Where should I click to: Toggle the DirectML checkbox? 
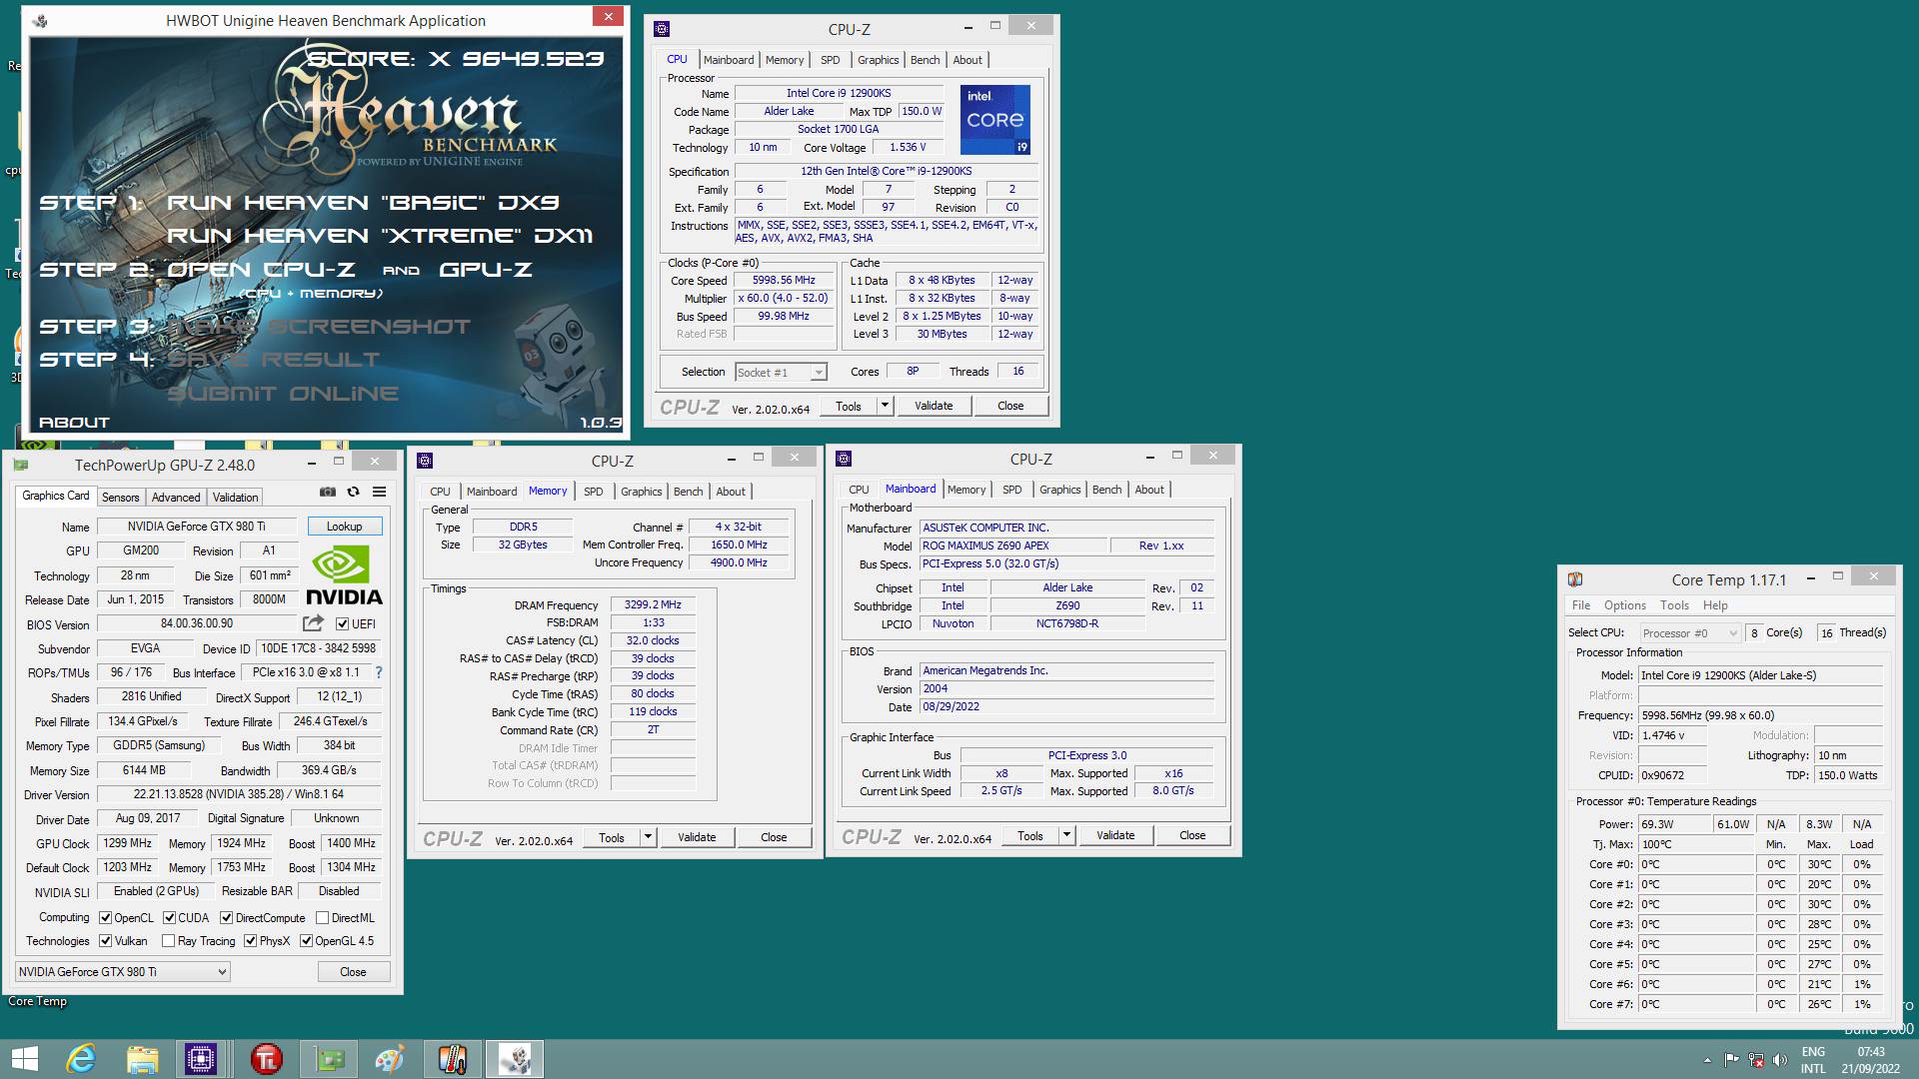(322, 918)
